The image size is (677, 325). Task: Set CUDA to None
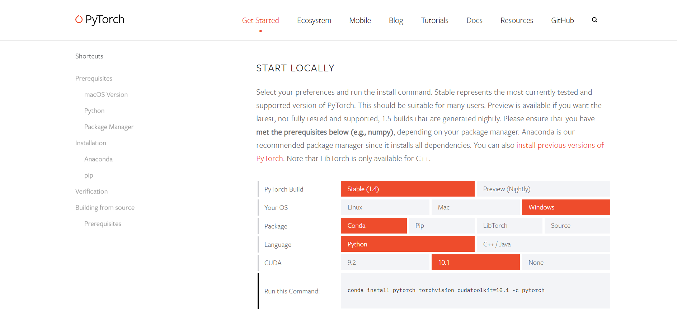(566, 263)
